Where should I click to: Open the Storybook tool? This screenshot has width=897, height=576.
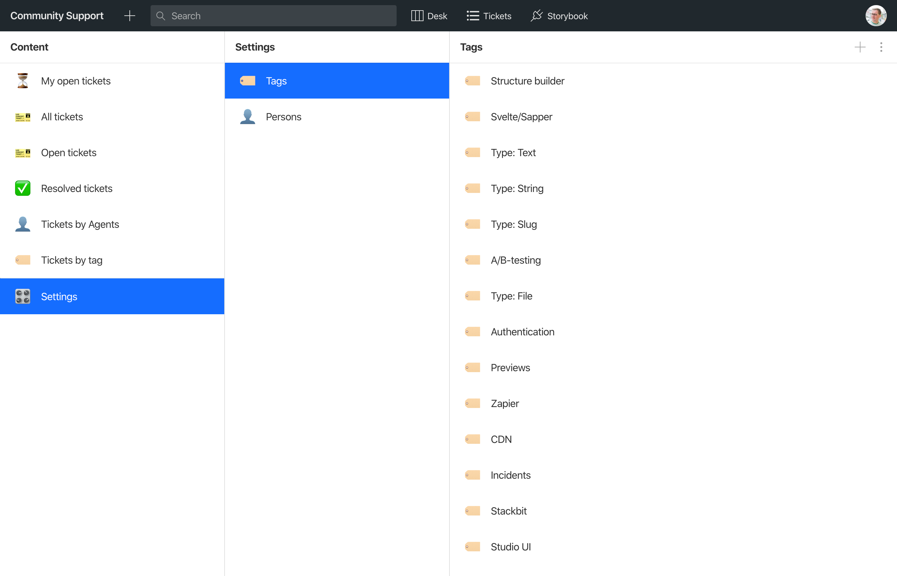pyautogui.click(x=559, y=16)
